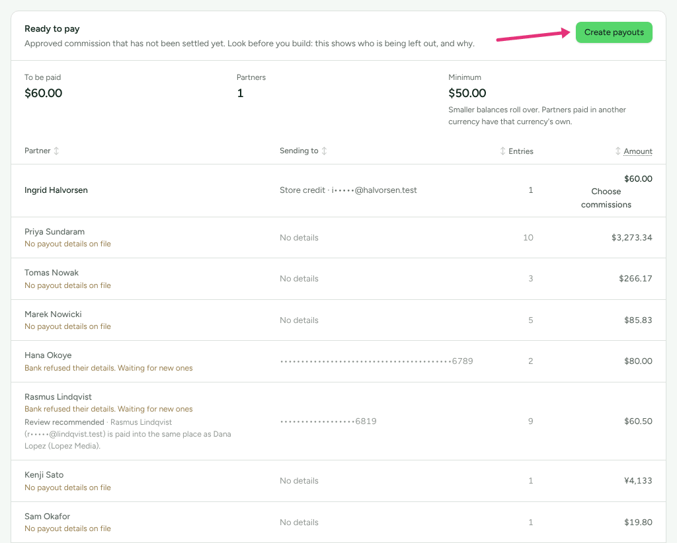Select the Priya Sundaram partner row
Screen dimensions: 677x543
(x=338, y=238)
